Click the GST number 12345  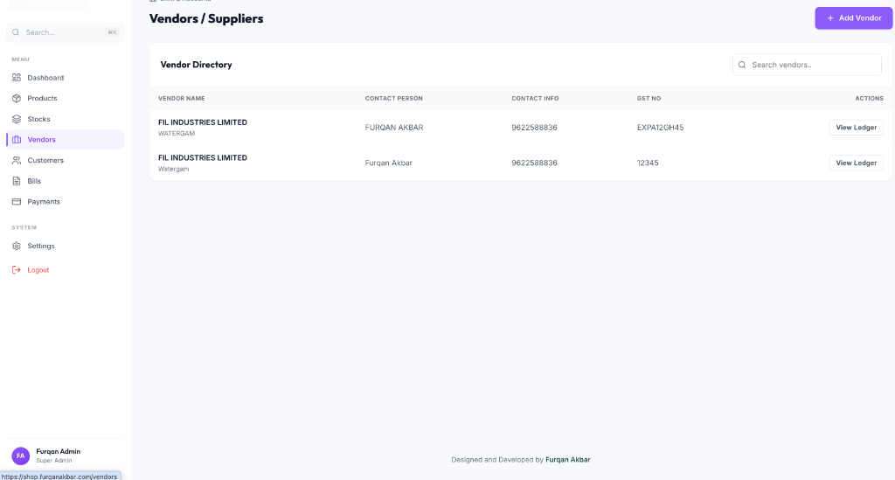(648, 163)
